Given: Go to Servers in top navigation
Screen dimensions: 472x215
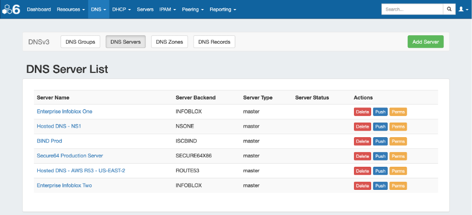Looking at the screenshot, I should (145, 9).
